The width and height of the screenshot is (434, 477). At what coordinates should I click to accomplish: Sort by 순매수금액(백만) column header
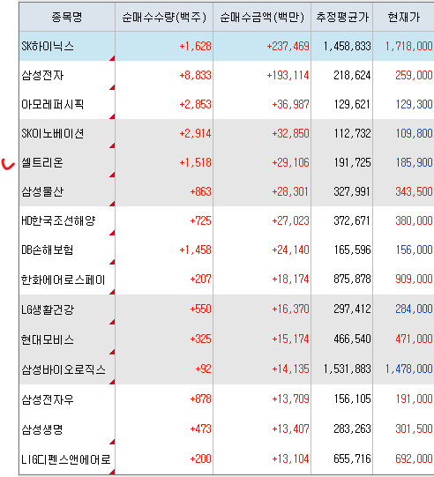(262, 17)
